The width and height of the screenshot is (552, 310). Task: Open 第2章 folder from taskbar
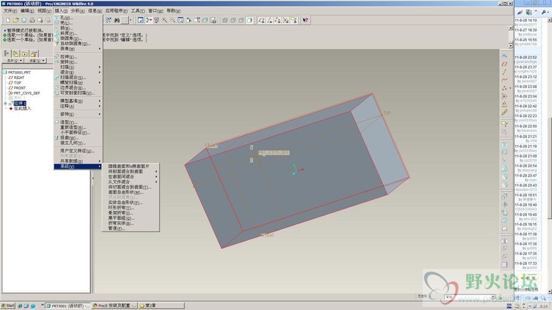point(161,306)
